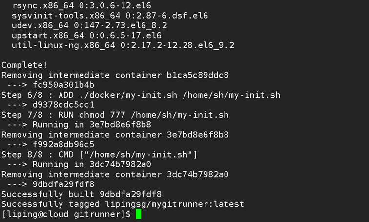Click the "Step 8/8 : CMD" line

(x=99, y=155)
